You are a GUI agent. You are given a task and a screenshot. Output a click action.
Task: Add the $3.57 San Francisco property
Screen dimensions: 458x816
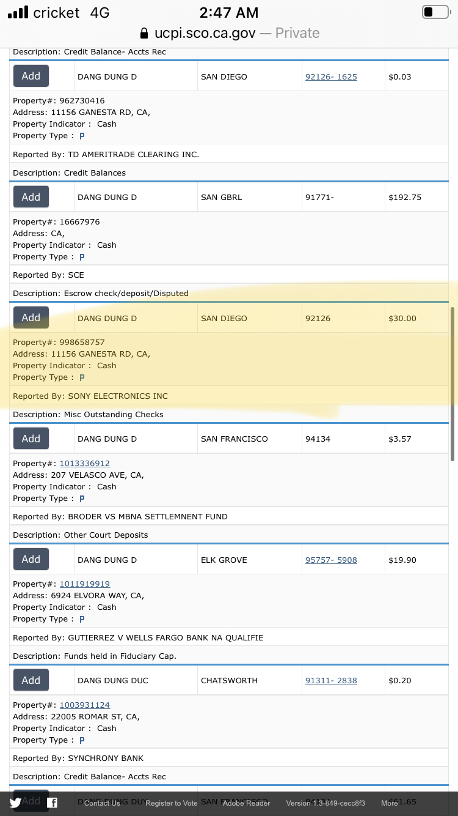[31, 439]
